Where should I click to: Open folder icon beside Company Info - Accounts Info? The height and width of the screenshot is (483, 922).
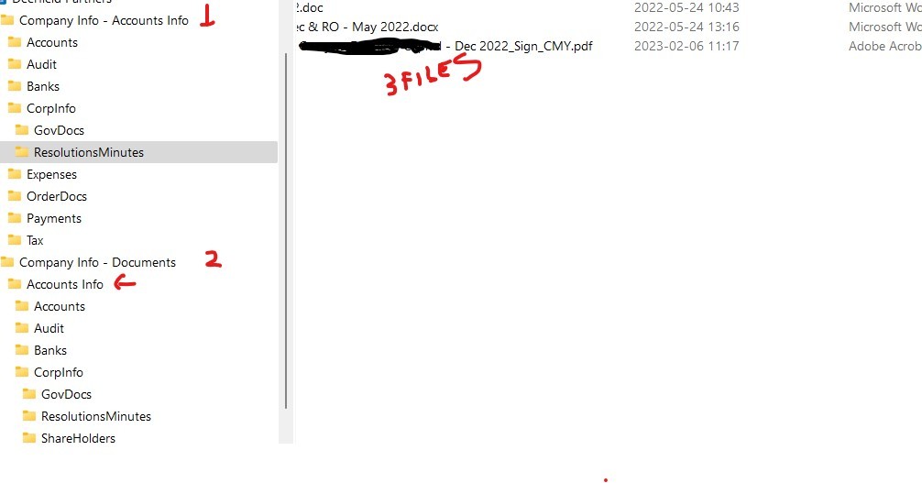click(x=7, y=20)
